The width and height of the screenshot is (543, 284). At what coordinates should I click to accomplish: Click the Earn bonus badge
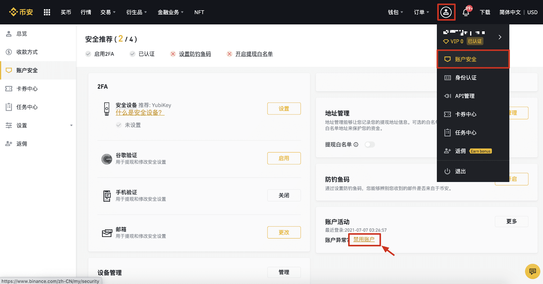click(x=481, y=151)
